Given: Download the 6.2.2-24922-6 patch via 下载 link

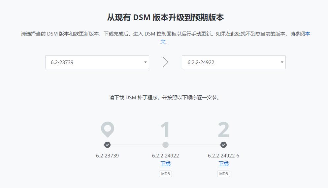Looking at the screenshot, I should (223, 164).
